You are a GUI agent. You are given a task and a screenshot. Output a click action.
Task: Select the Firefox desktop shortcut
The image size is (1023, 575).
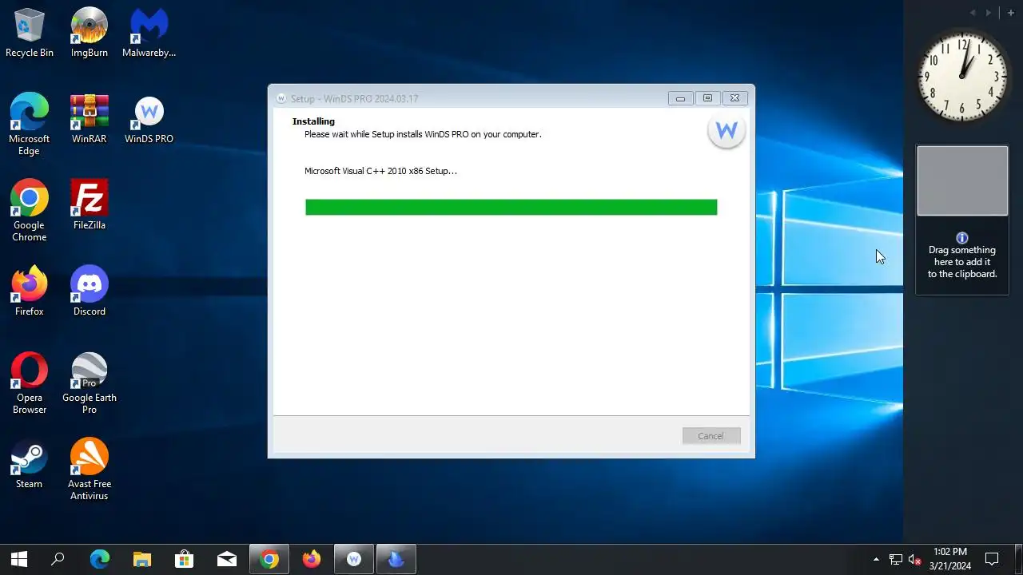(x=29, y=291)
